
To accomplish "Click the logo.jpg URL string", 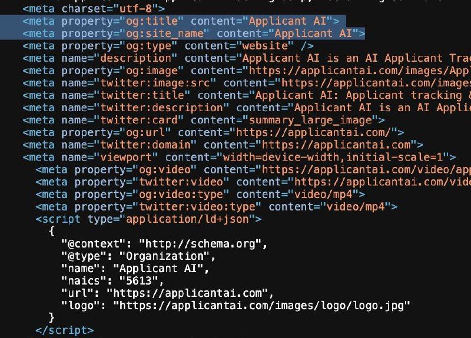I will tap(261, 305).
